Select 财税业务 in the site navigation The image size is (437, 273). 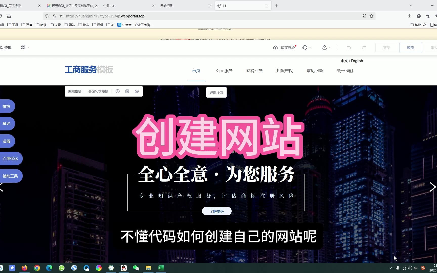tap(254, 71)
